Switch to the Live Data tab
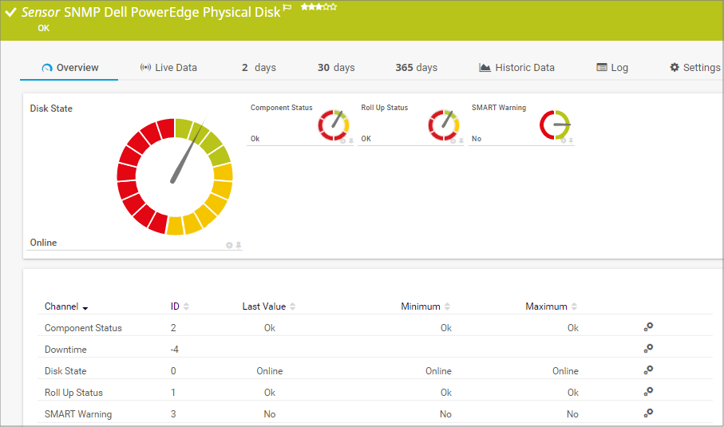 click(x=168, y=68)
